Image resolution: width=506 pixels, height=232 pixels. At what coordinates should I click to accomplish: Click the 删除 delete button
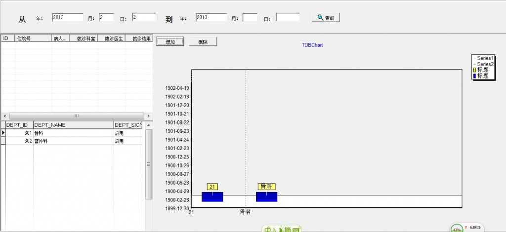(x=203, y=41)
